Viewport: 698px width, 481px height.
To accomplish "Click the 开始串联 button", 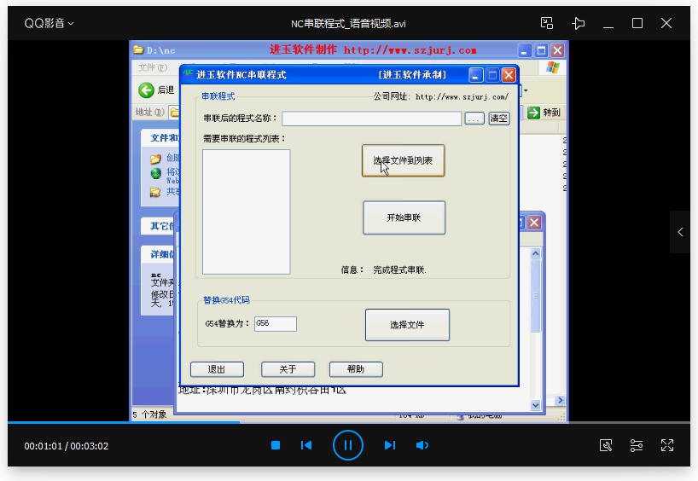I will [404, 217].
